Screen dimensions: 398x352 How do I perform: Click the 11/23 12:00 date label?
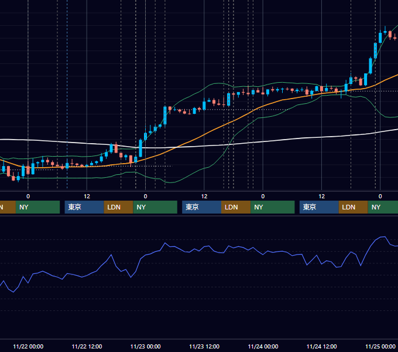point(204,346)
